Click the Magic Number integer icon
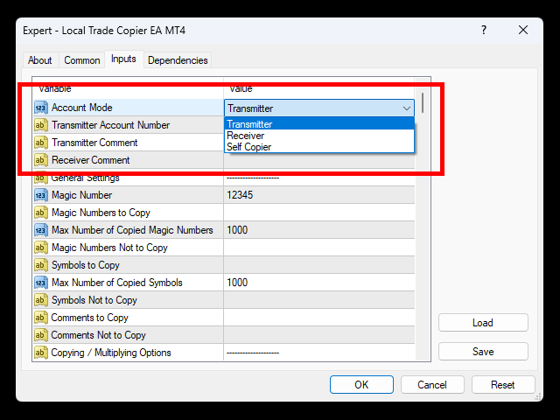The image size is (560, 420). pos(41,195)
